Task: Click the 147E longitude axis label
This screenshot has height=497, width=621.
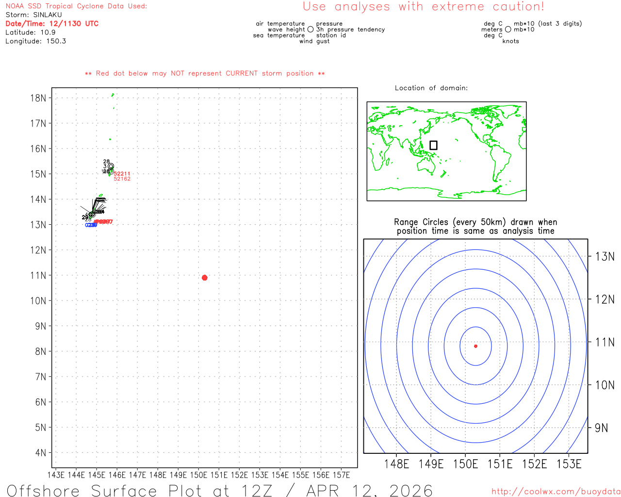Action: 137,475
